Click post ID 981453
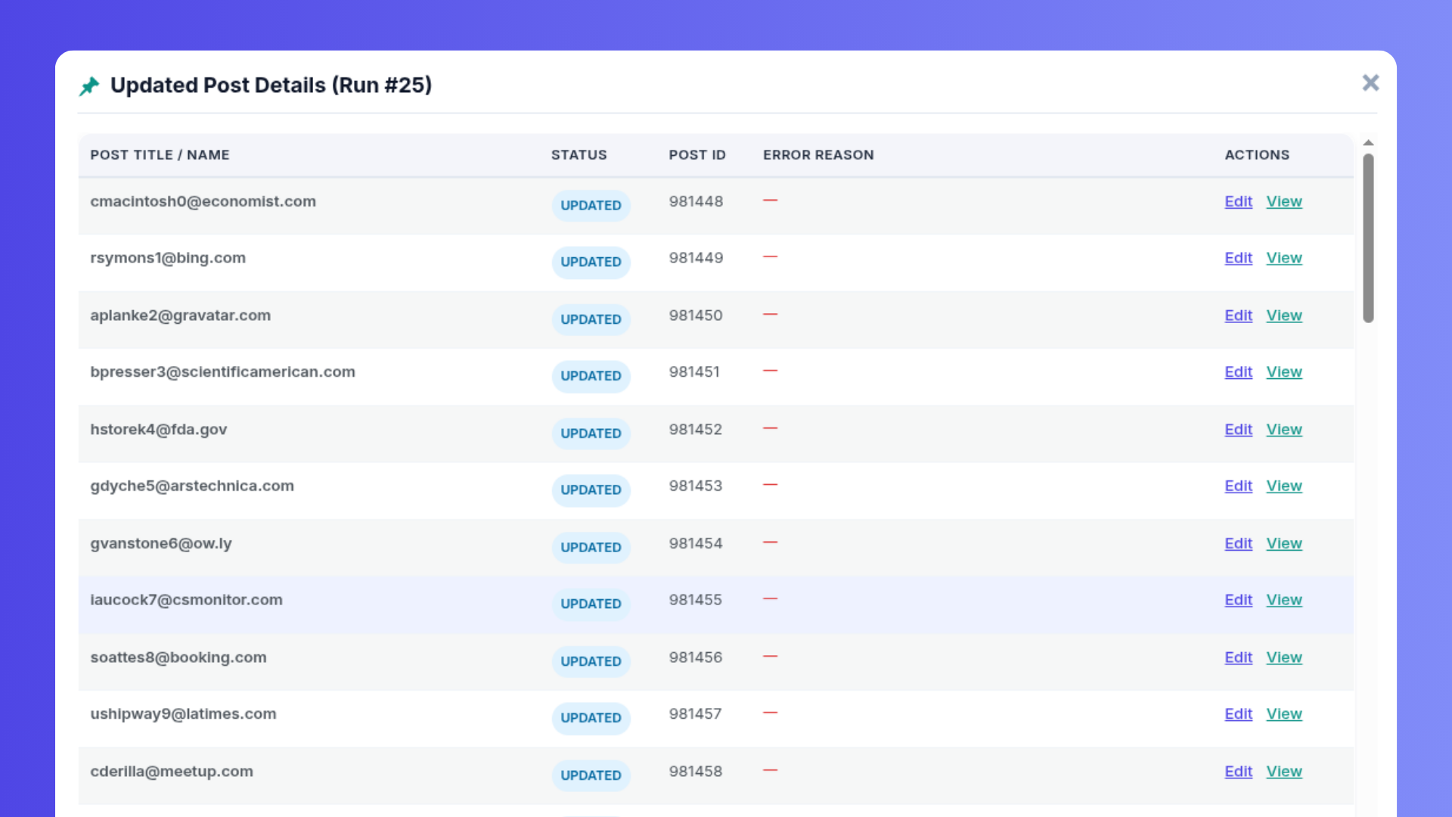Viewport: 1452px width, 817px height. tap(696, 486)
